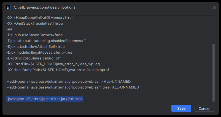Click the -XX:HeapDumpPath line
Viewport: 221px width, 117px height.
click(58, 70)
